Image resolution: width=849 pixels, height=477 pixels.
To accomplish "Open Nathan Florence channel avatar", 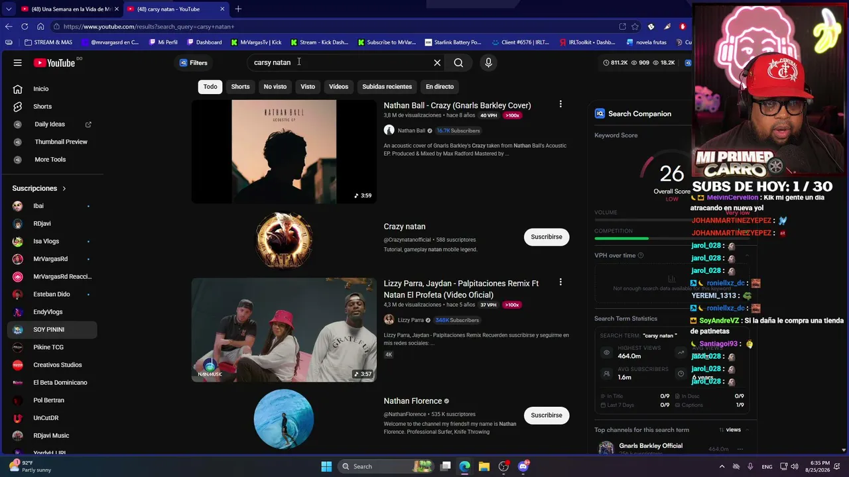I will [284, 419].
